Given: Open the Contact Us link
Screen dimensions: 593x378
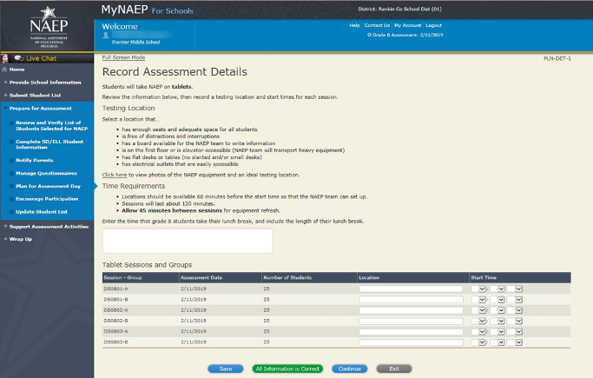Looking at the screenshot, I should pos(377,25).
